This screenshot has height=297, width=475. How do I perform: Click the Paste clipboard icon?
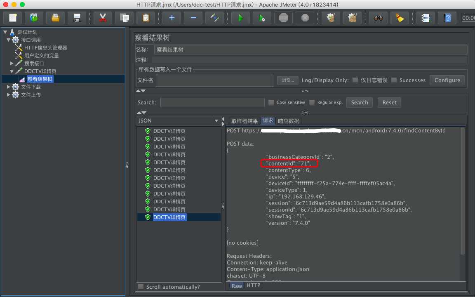click(146, 18)
